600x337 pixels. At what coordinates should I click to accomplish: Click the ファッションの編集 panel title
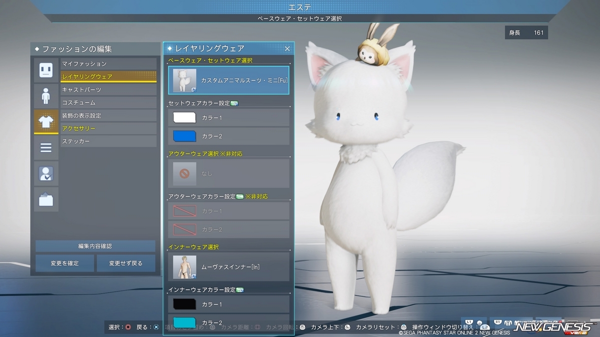coord(77,49)
